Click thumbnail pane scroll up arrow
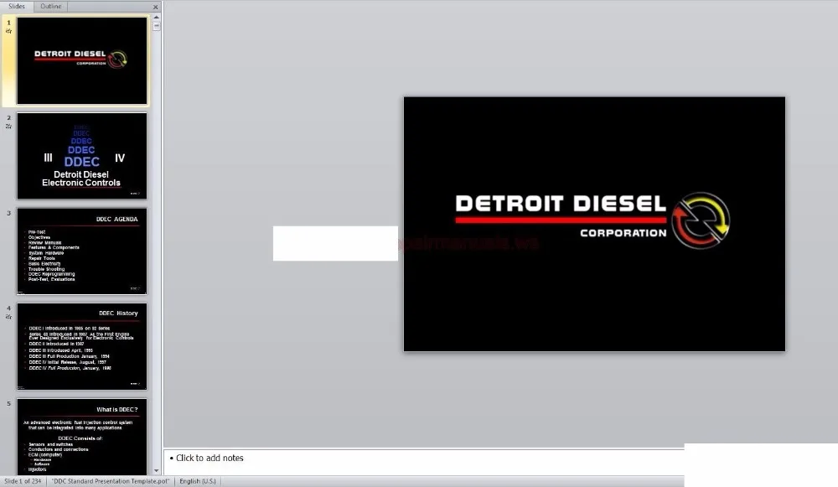Viewport: 838px width, 487px height. (x=157, y=17)
